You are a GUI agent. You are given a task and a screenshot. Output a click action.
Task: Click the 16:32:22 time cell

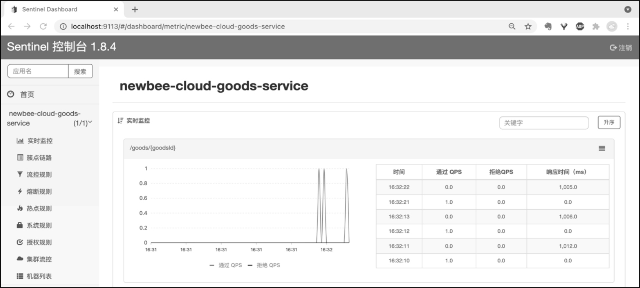(399, 187)
